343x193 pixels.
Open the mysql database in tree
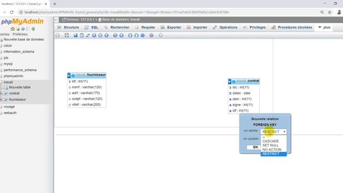coord(8,64)
